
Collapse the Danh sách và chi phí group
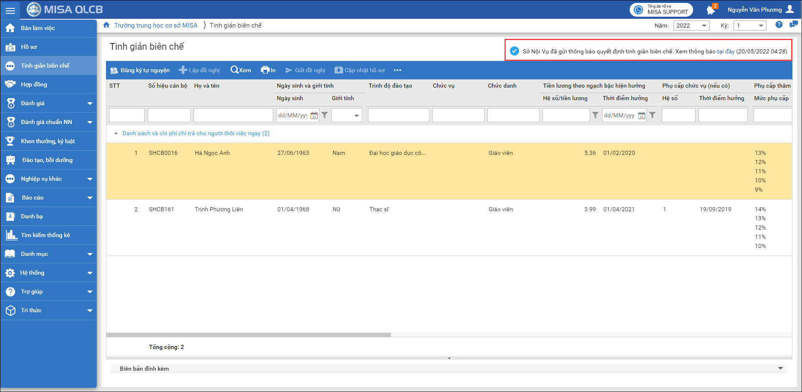coord(116,134)
